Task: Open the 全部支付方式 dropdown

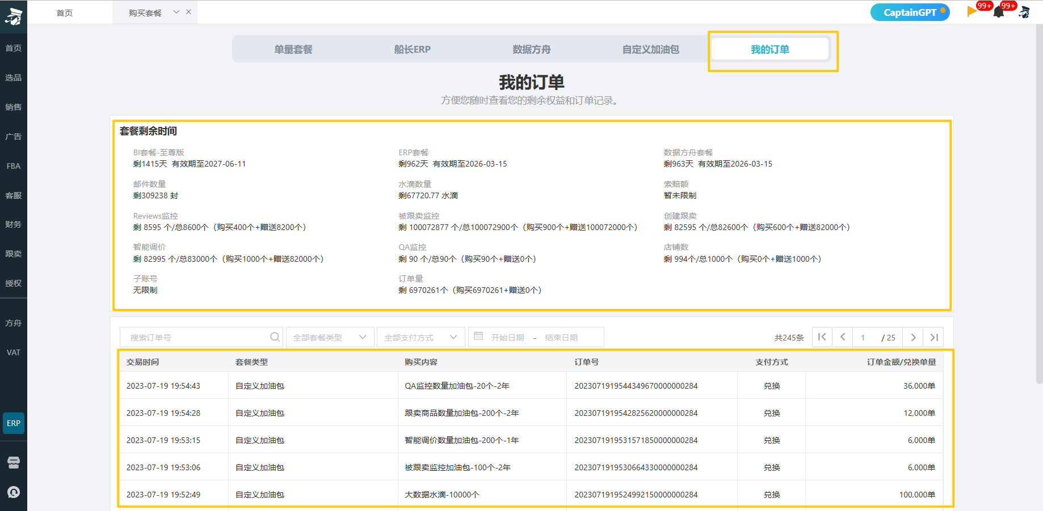Action: point(421,337)
